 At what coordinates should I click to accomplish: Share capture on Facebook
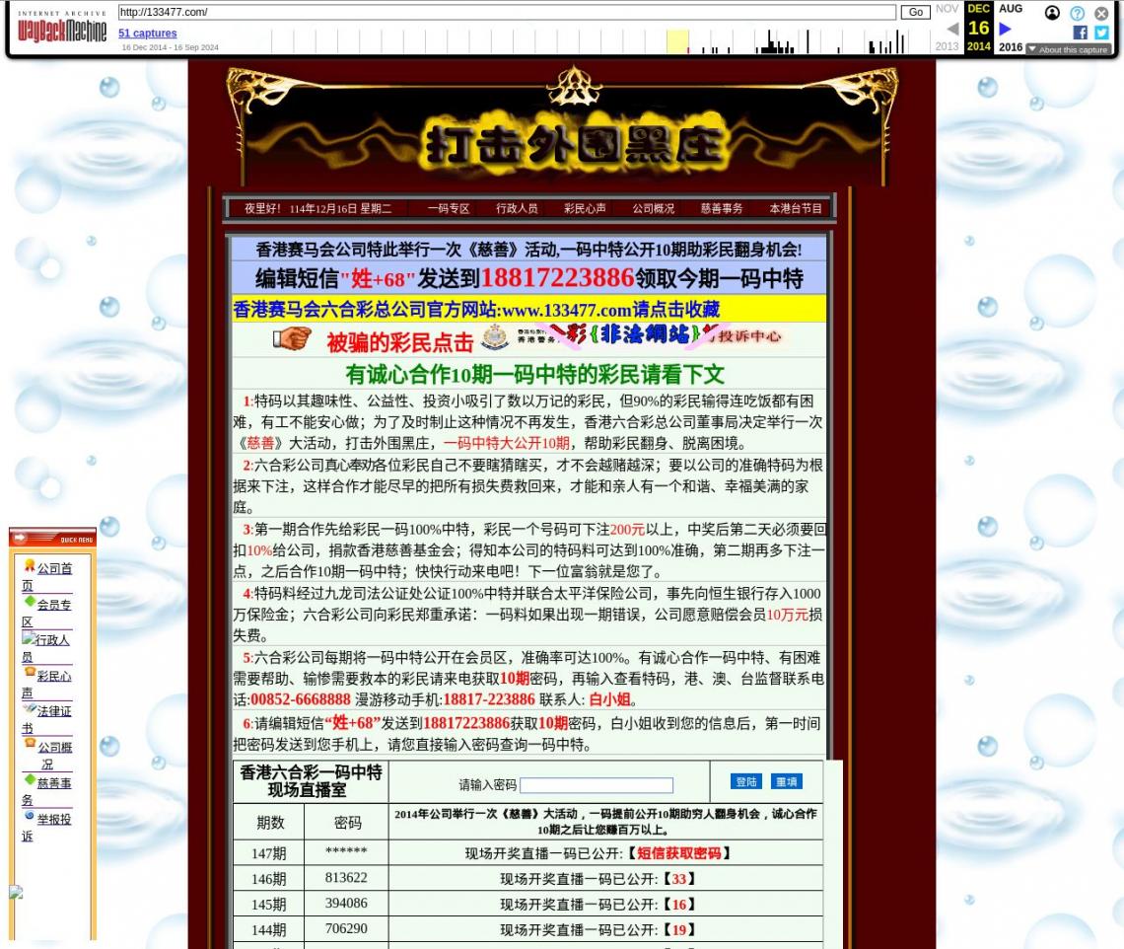pos(1081,33)
